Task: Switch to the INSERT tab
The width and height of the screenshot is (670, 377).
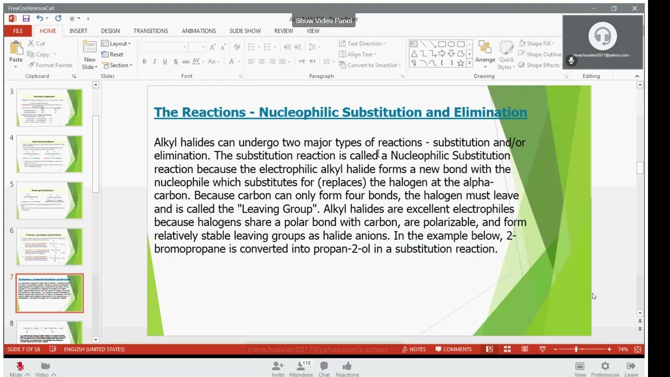Action: [79, 31]
